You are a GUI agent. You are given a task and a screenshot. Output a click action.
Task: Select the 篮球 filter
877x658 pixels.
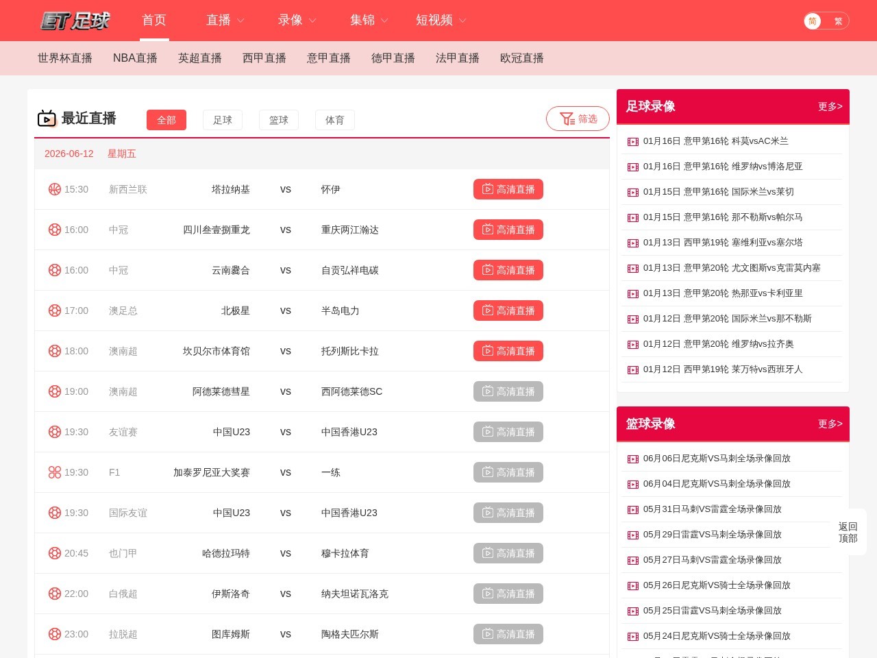tap(279, 120)
